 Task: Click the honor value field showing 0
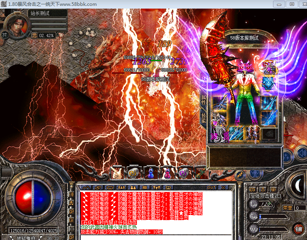[x=300, y=208]
